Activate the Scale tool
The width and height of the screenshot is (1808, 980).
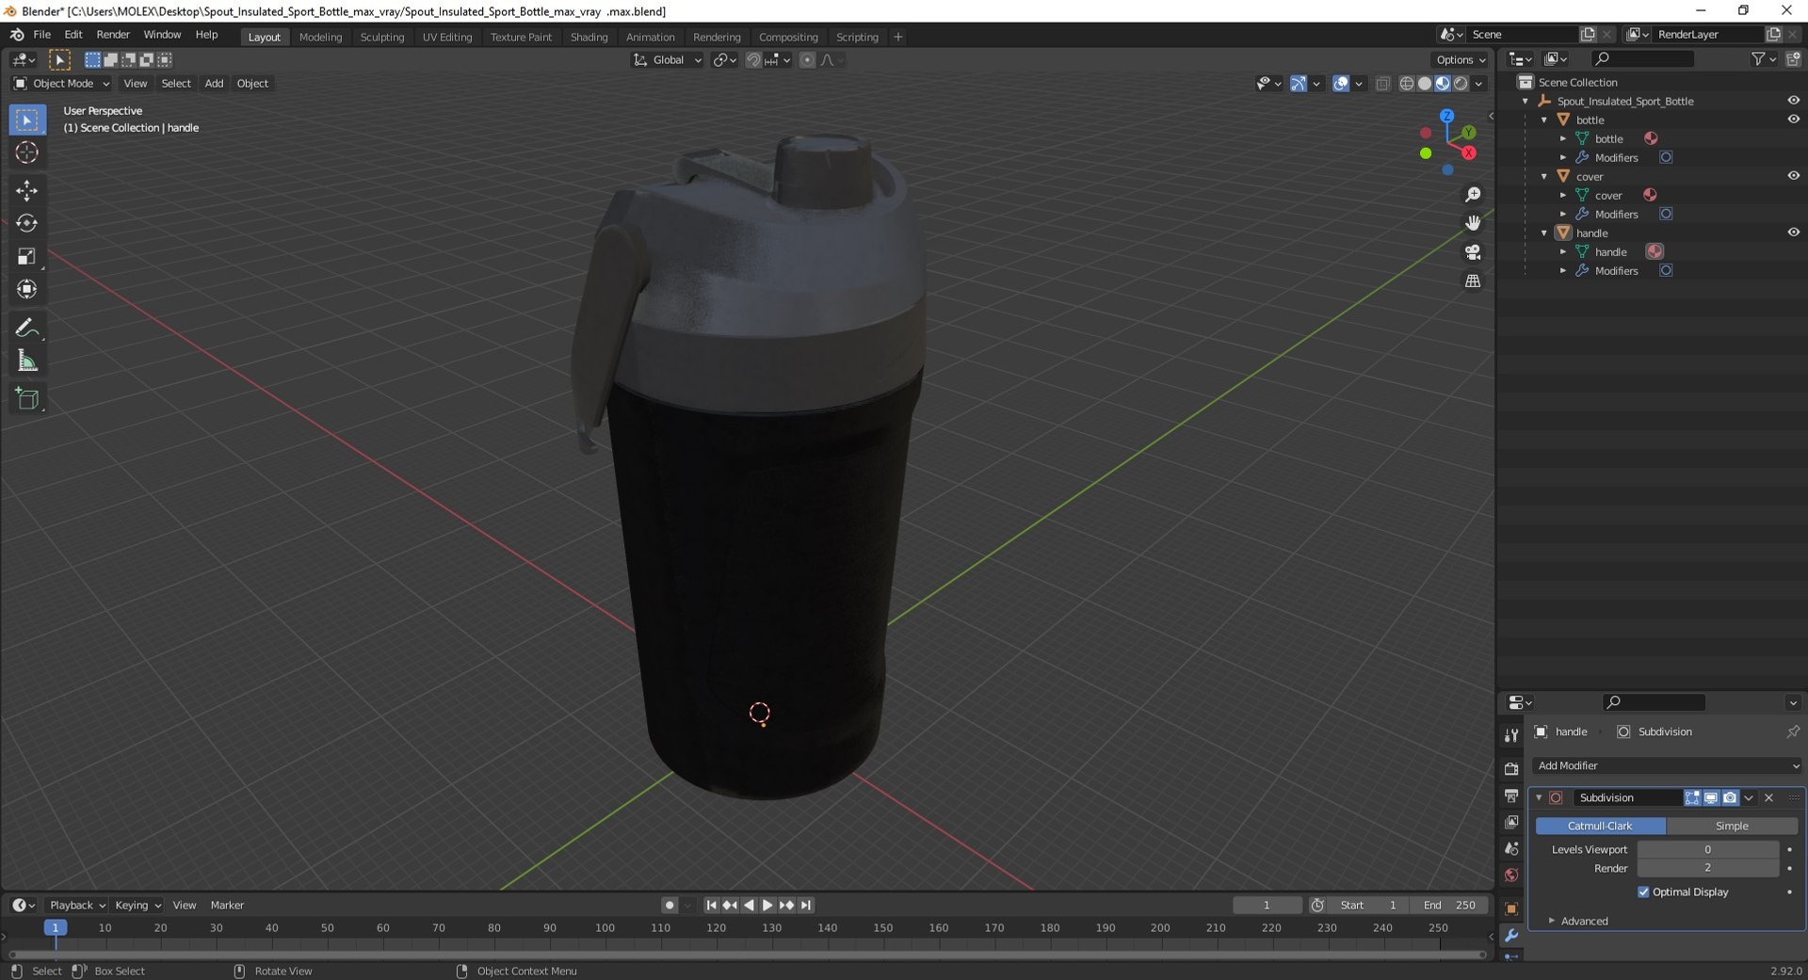coord(26,257)
